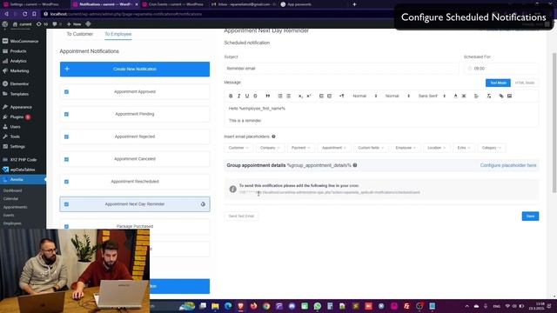Insert a blockquote in message editor
557x313 pixels.
pos(267,96)
